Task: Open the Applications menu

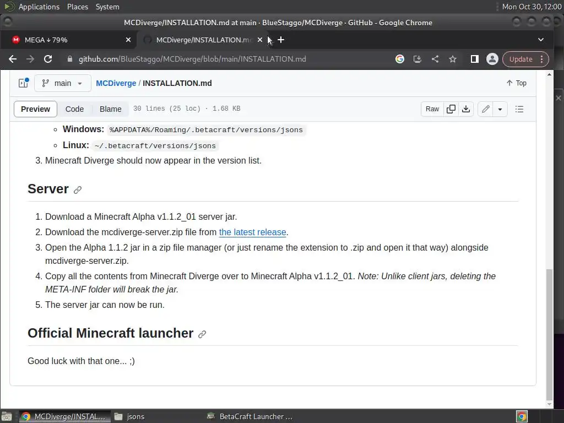Action: 39,7
